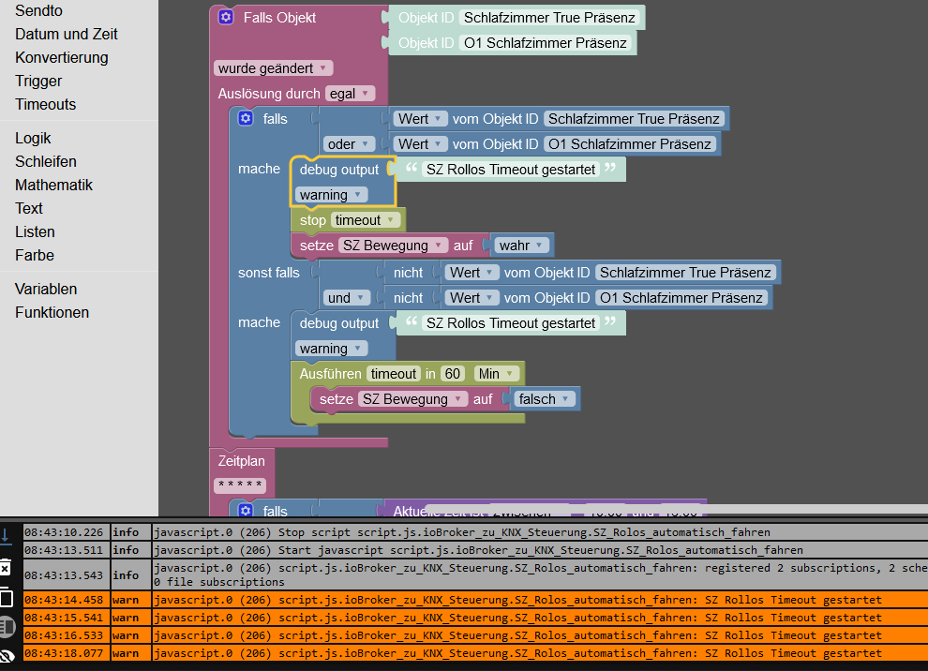Click log entry at 08:43:13.511 Start javascript
This screenshot has height=671, width=928.
[x=476, y=550]
